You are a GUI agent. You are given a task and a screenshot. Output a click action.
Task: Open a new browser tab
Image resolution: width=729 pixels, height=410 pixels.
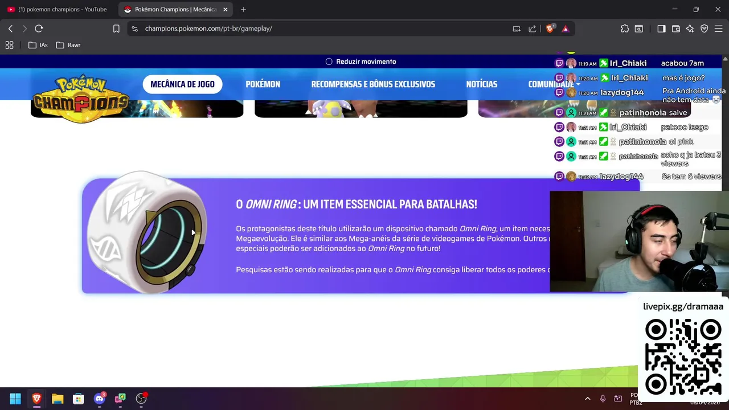[243, 9]
